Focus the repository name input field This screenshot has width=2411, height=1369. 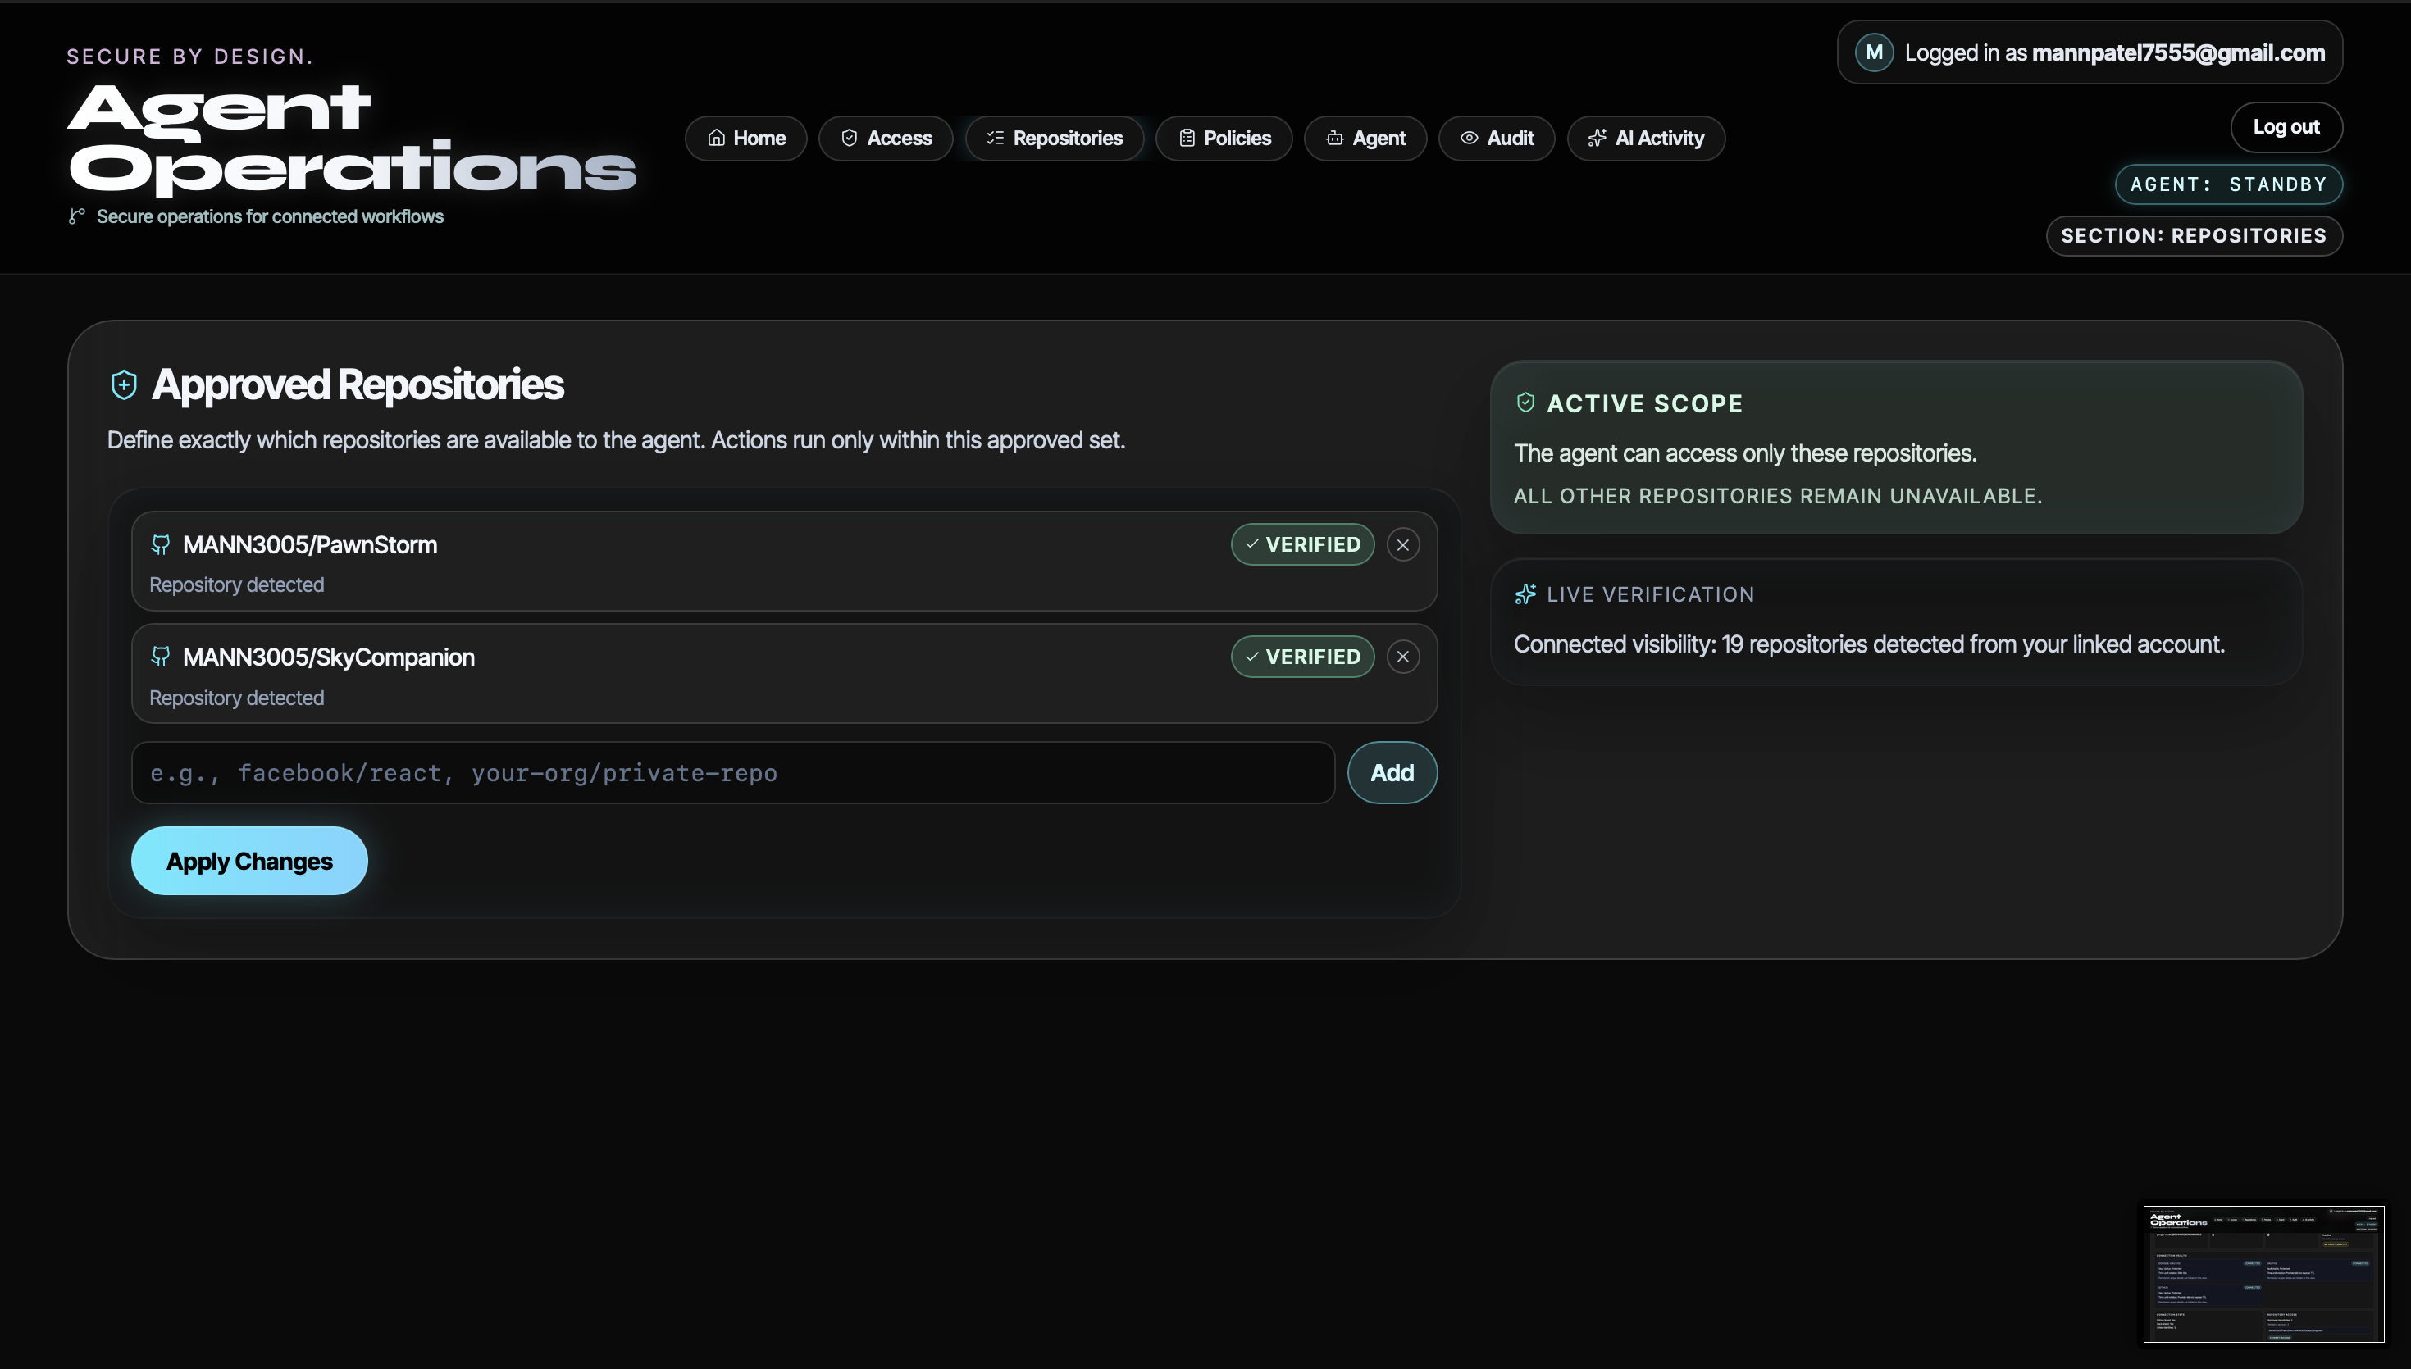coord(732,773)
